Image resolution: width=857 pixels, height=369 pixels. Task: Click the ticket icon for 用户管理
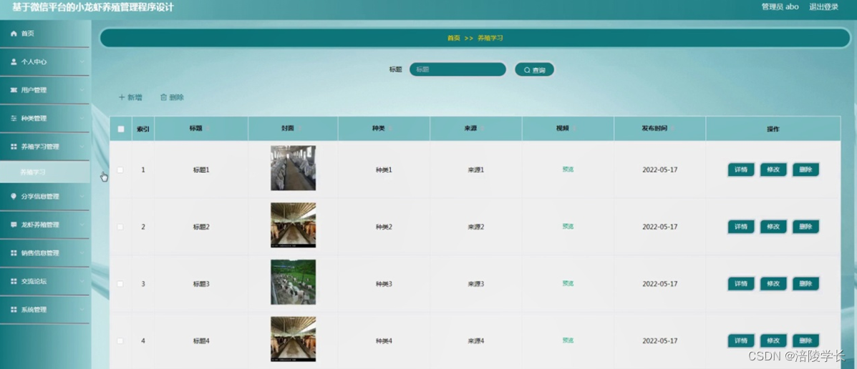(14, 90)
